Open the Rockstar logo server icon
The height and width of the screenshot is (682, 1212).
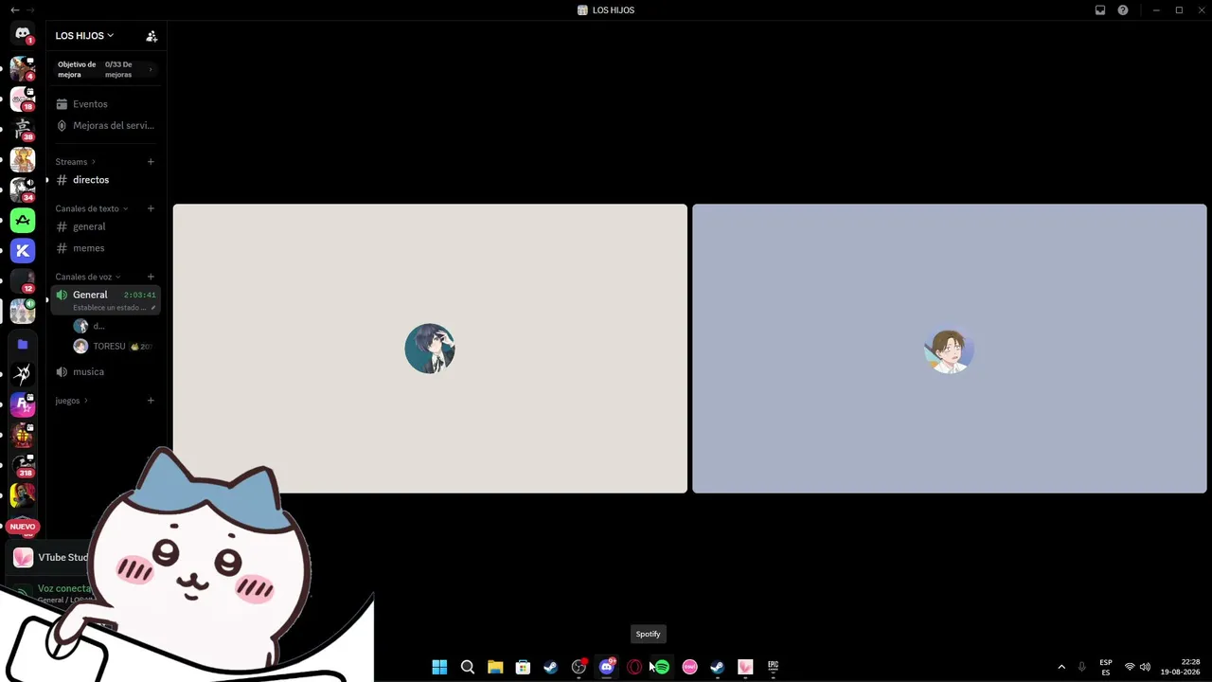[23, 405]
